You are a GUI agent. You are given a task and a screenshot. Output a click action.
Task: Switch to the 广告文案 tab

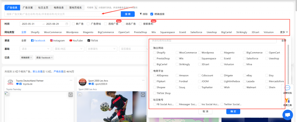pos(28,8)
